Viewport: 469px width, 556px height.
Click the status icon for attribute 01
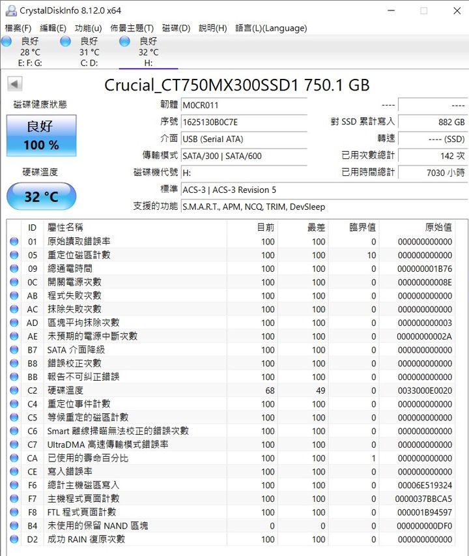click(14, 241)
